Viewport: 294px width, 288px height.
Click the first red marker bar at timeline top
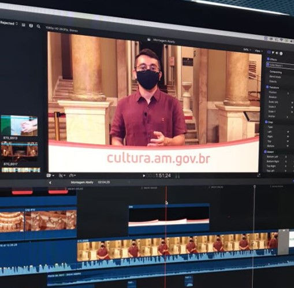click(x=23, y=192)
